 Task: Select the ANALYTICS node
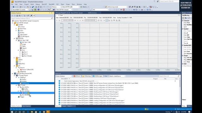tap(21, 64)
